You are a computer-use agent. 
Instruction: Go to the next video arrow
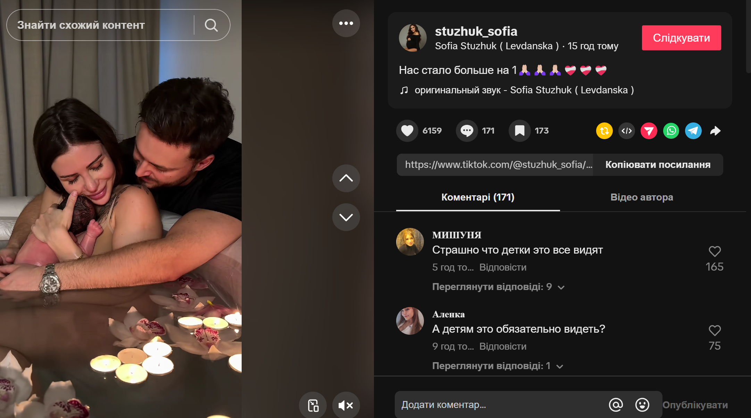pyautogui.click(x=346, y=217)
